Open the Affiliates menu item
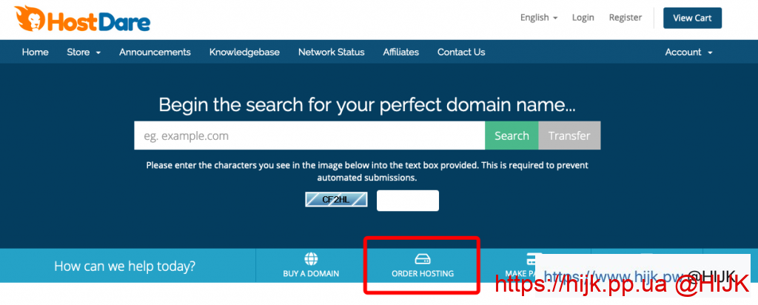 (400, 52)
